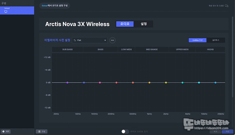Select the light-blue EQ point near 20kHz
This screenshot has width=235, height=135.
pos(215,83)
